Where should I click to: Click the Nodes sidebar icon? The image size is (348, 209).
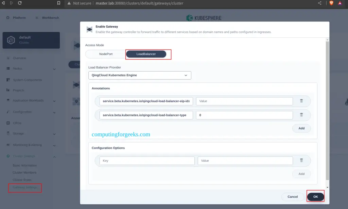pyautogui.click(x=8, y=69)
